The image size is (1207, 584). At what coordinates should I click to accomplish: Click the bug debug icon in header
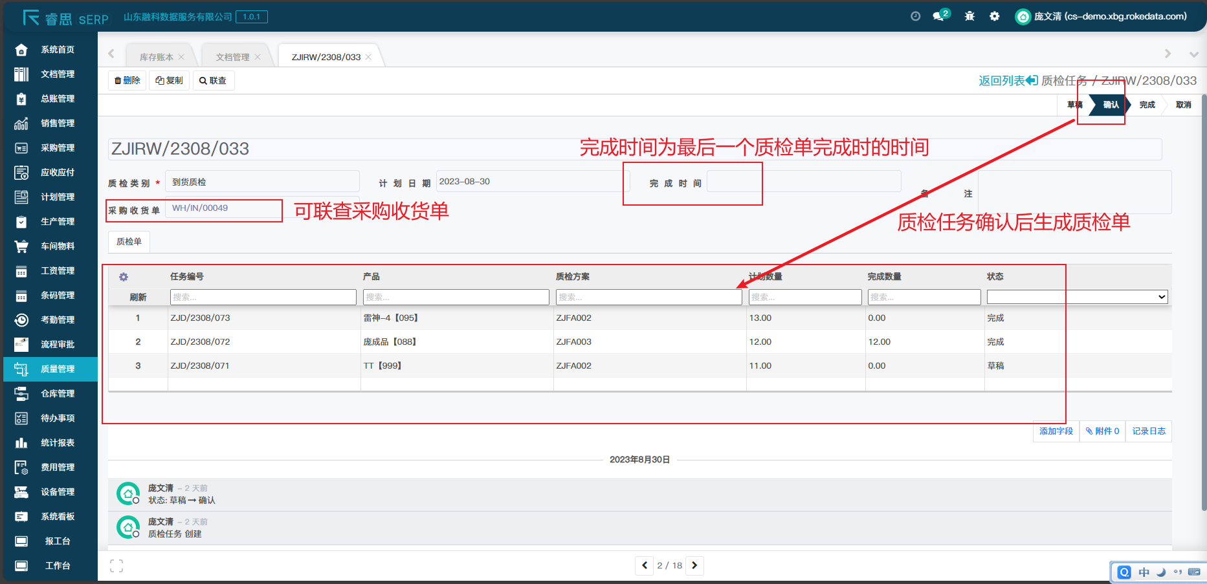tap(969, 16)
